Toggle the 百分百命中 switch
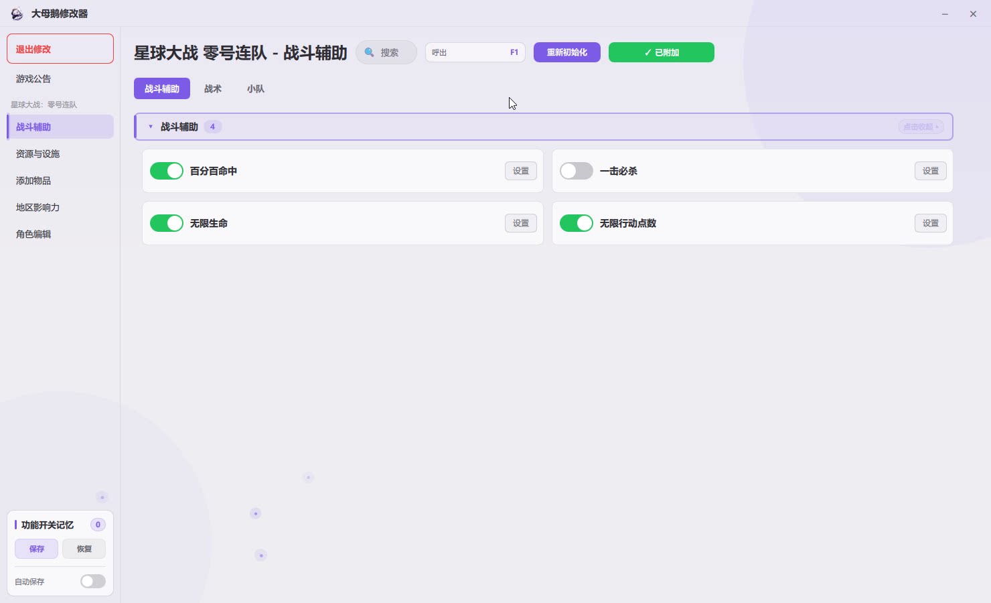The width and height of the screenshot is (991, 603). tap(167, 171)
